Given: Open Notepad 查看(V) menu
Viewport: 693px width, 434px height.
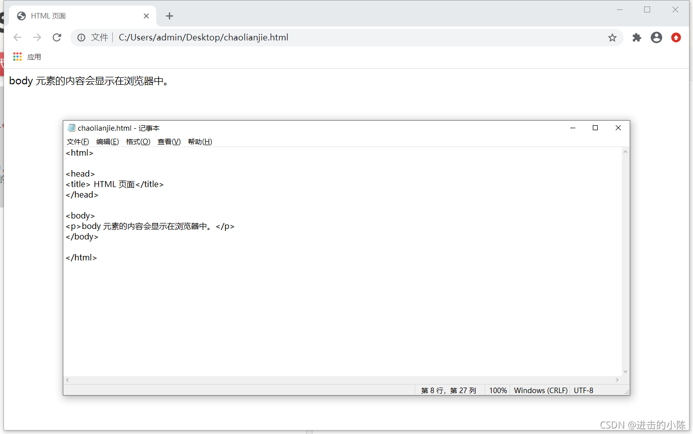Looking at the screenshot, I should (x=169, y=142).
